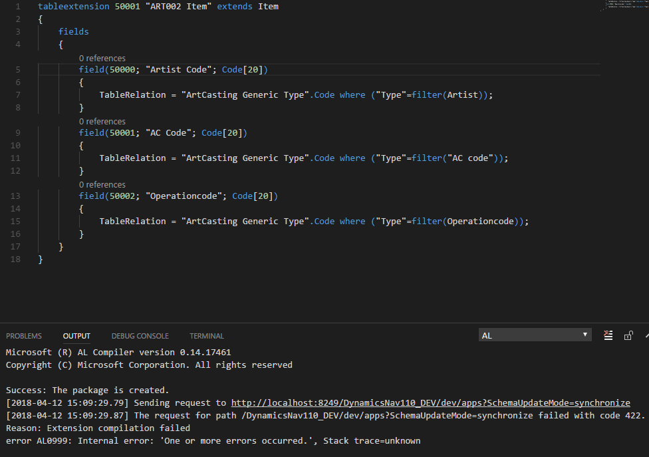Click 0 references above AC Code field
This screenshot has height=457, width=649.
[102, 121]
